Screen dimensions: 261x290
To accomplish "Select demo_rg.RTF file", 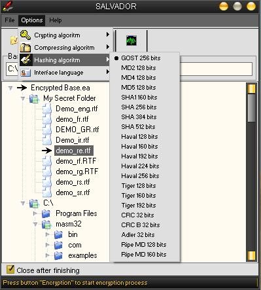I will [77, 172].
